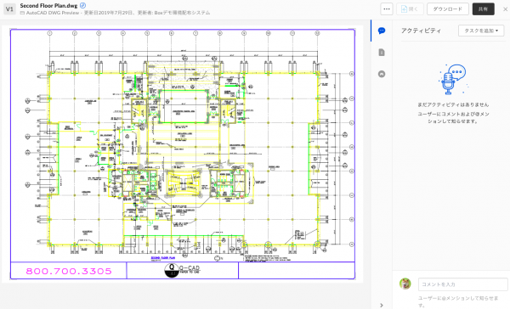
Task: Open the V1 version history badge
Action: click(x=9, y=9)
